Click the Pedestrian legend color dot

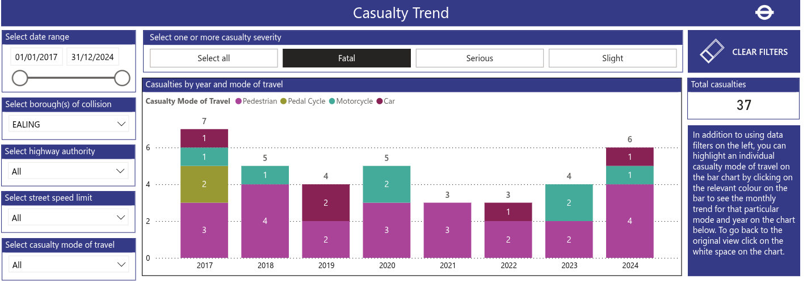(x=238, y=101)
